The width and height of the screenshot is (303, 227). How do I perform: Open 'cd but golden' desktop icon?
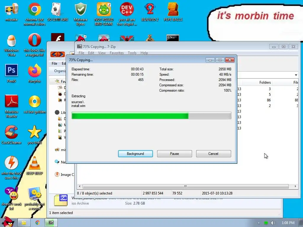point(34,104)
